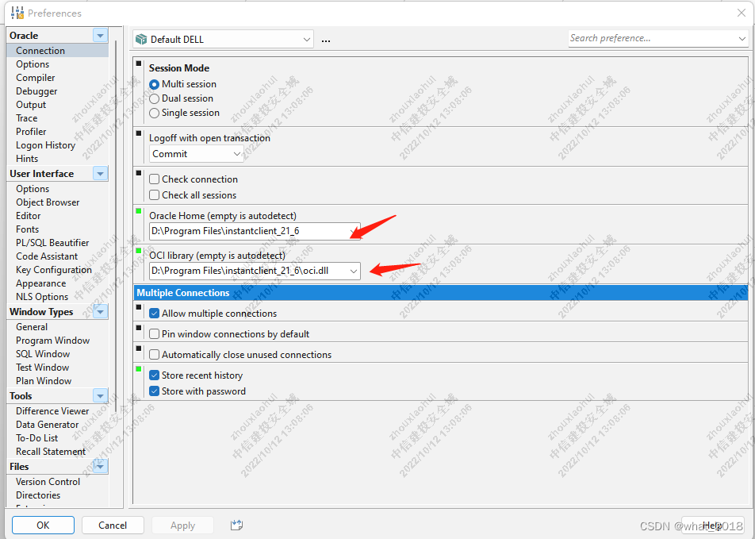This screenshot has width=755, height=539.
Task: Uncheck Store with password
Action: 154,391
